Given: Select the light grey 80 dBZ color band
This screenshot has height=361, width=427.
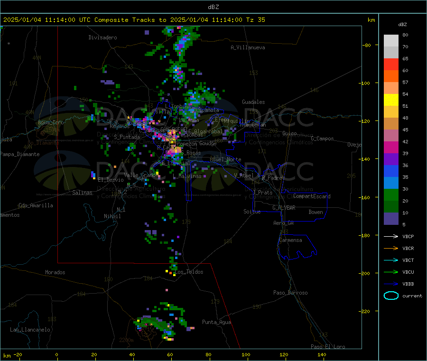Looking at the screenshot, I should click(x=391, y=41).
